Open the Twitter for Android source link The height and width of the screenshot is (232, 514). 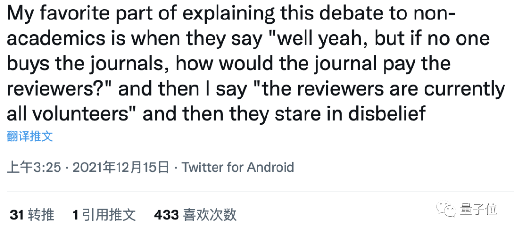coord(237,167)
